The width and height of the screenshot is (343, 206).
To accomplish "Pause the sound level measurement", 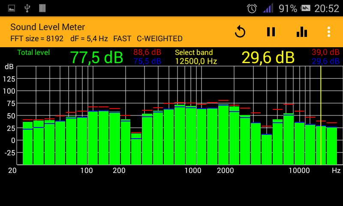I will (271, 32).
